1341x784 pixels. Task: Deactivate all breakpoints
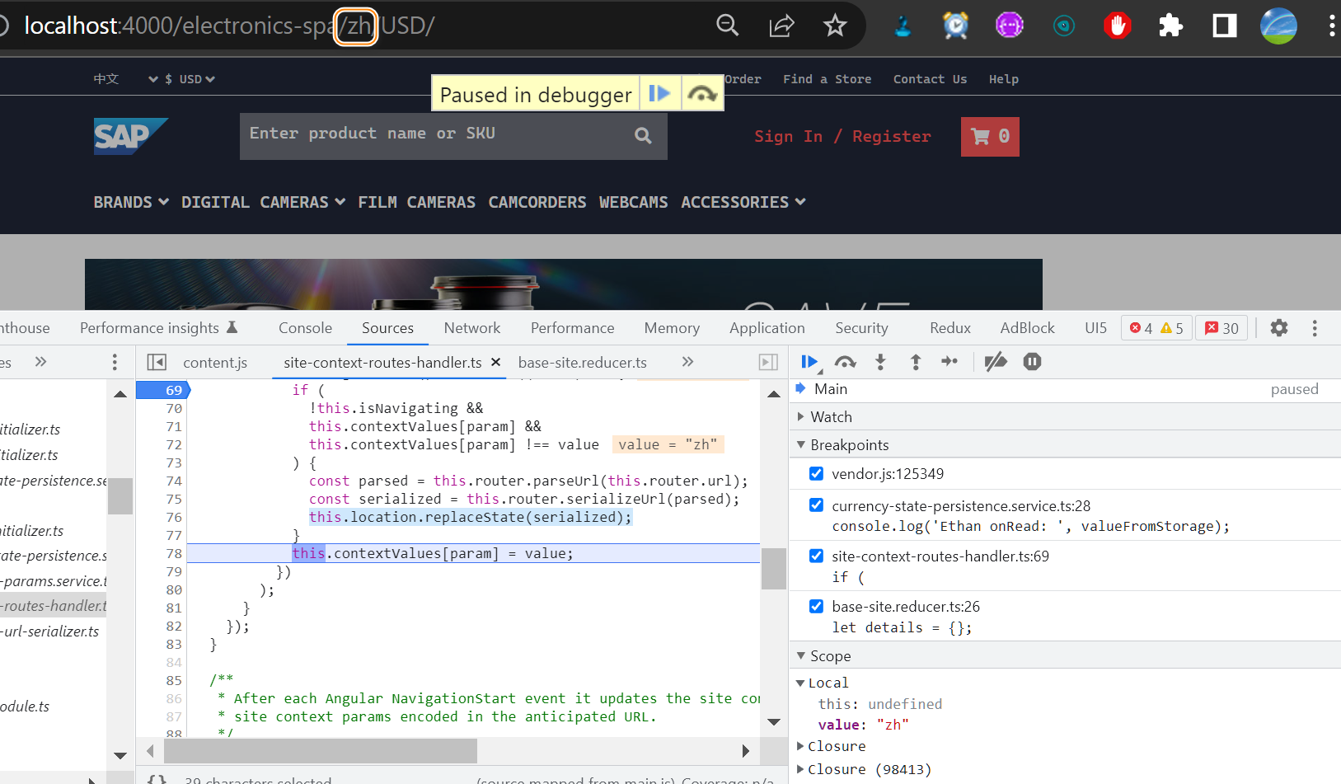tap(996, 362)
